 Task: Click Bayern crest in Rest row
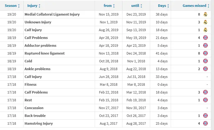click(205, 100)
